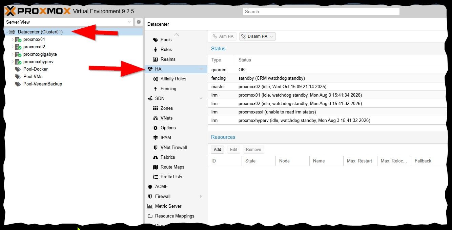
Task: Click the Pool-VMs tag icon
Action: point(18,77)
